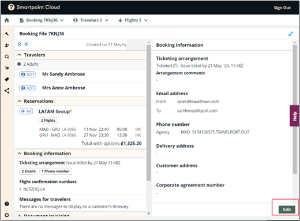
Task: Collapse the Travelers section
Action: 19,55
